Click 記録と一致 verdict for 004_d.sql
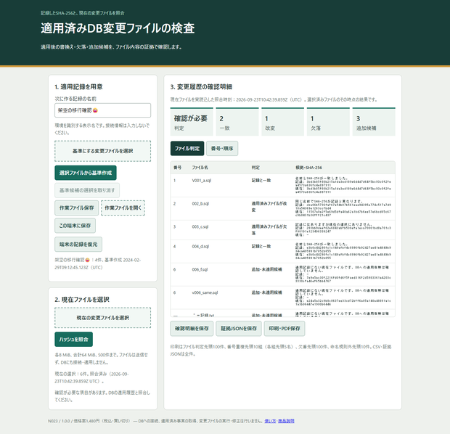This screenshot has width=450, height=434. click(261, 246)
